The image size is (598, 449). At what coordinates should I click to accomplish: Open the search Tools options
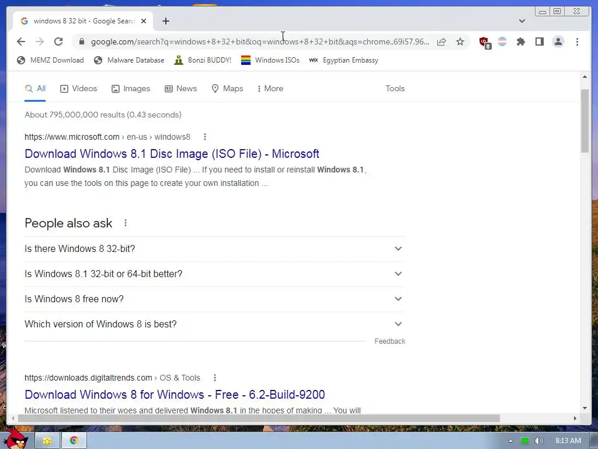coord(395,89)
